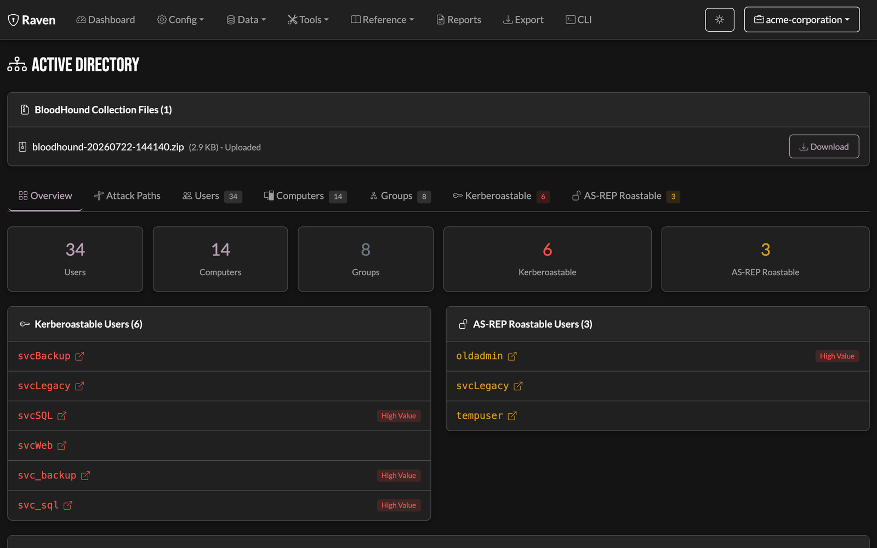Switch to the Kerberoastable tab
Image resolution: width=877 pixels, height=548 pixels.
point(501,196)
